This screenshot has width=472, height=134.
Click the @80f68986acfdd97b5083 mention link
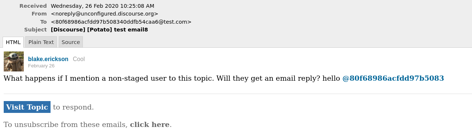coord(393,78)
